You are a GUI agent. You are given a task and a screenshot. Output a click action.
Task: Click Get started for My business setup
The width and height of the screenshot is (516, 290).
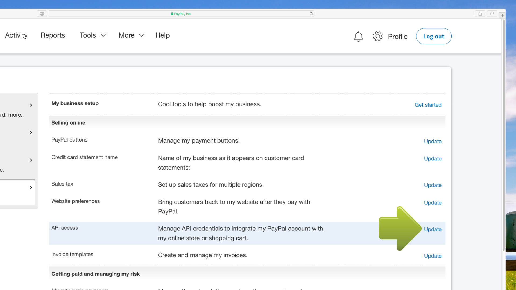(x=428, y=105)
